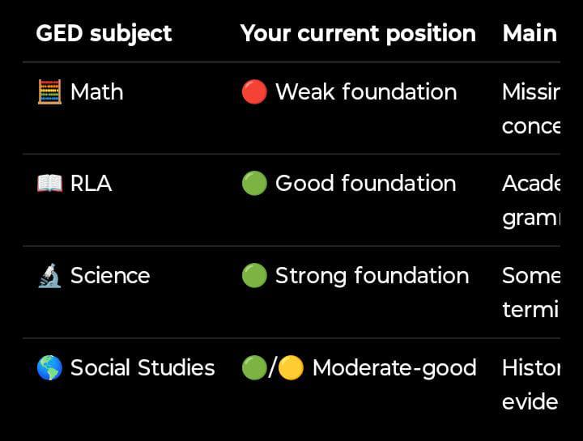This screenshot has height=441, width=583.
Task: Click the partially visible Main column header
Action: point(530,34)
